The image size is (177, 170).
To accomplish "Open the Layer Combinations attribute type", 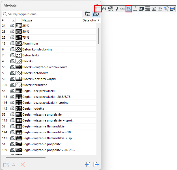I will tap(110, 9).
